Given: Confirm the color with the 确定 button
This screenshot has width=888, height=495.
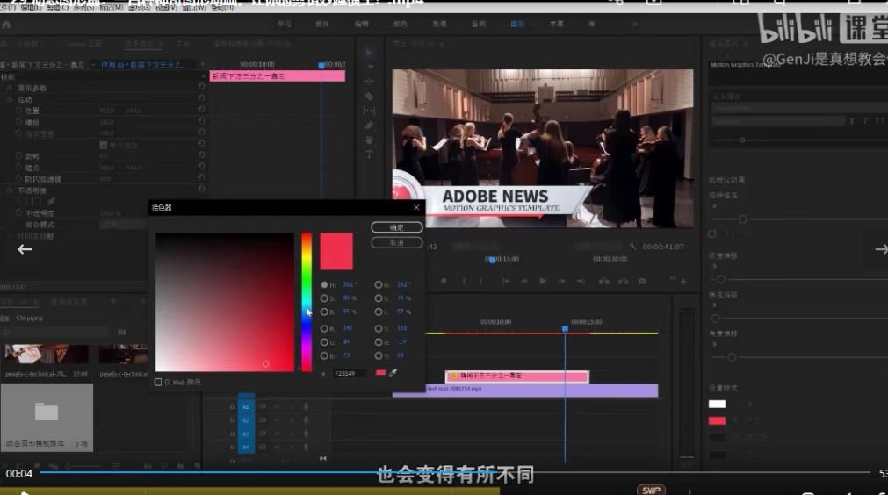Looking at the screenshot, I should pyautogui.click(x=396, y=227).
